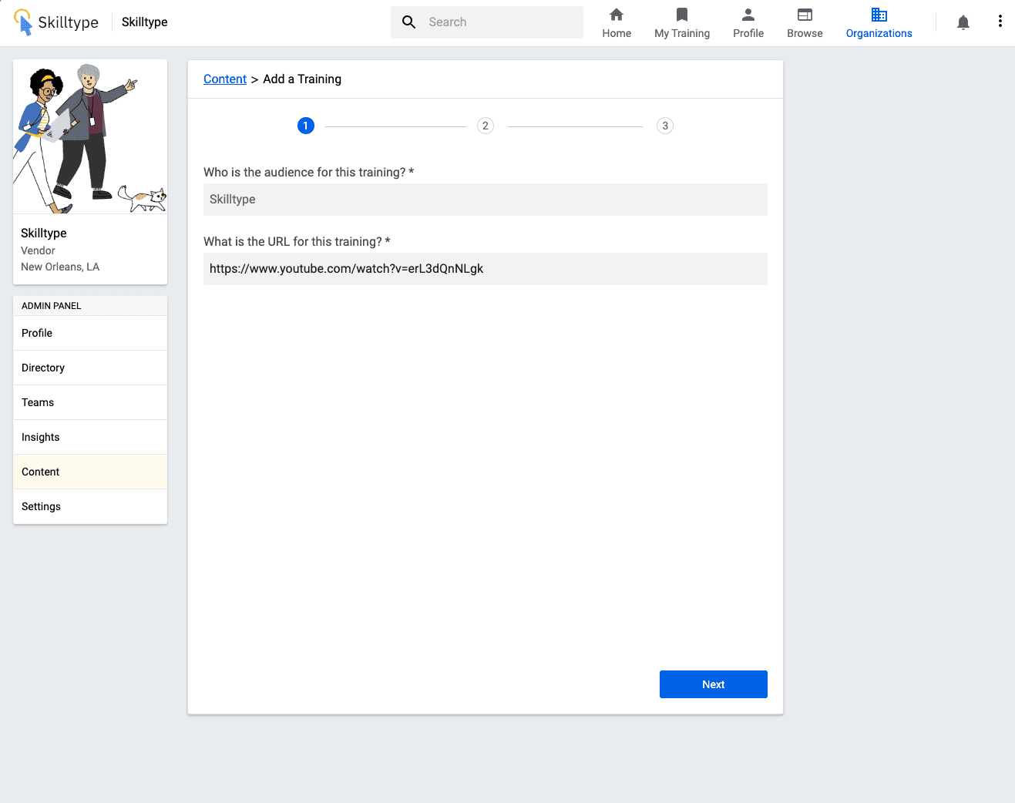This screenshot has width=1015, height=803.
Task: Click the Skilltype name on organization card
Action: pos(44,233)
